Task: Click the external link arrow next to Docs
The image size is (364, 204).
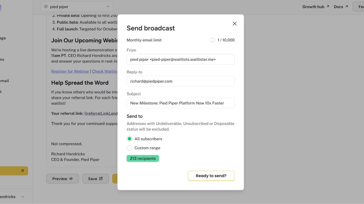Action: point(347,6)
